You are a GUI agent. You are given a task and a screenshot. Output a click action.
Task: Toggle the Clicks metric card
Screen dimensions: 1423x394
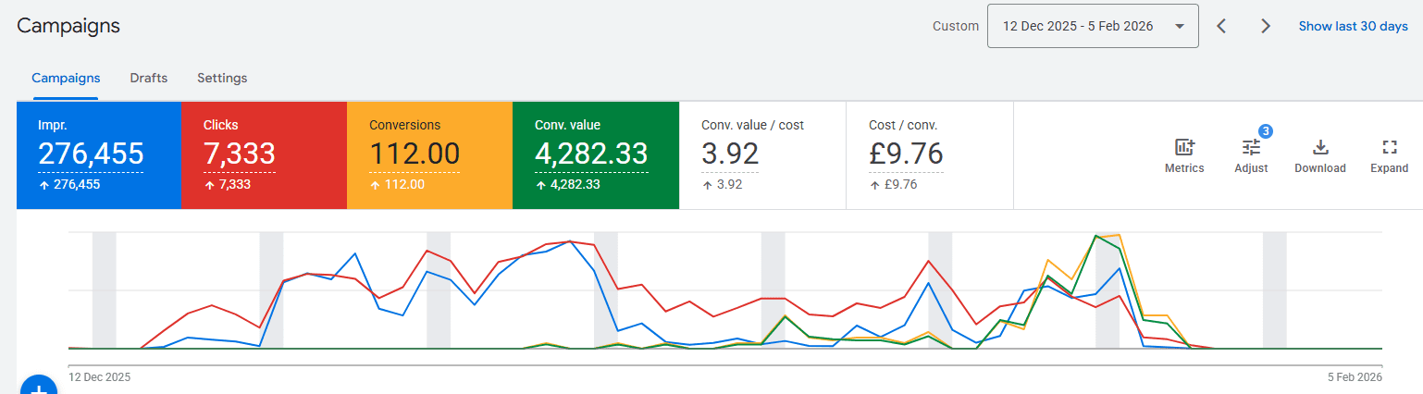[263, 155]
